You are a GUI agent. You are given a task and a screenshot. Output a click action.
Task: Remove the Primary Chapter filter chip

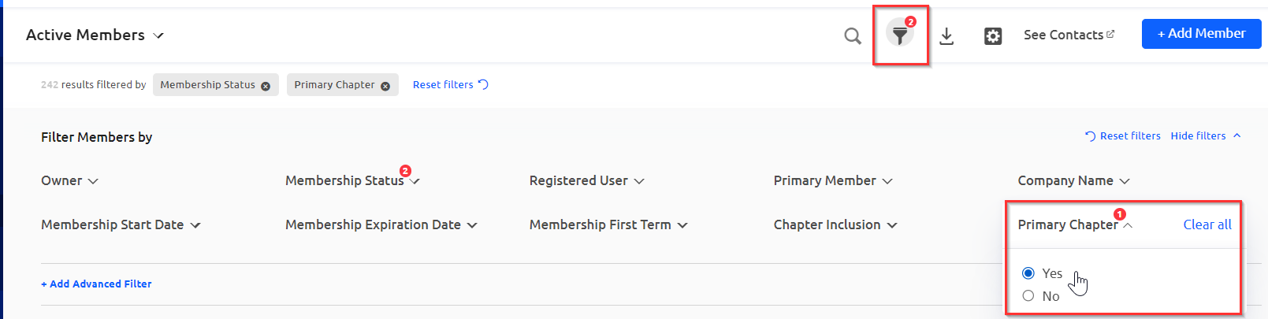click(x=385, y=86)
